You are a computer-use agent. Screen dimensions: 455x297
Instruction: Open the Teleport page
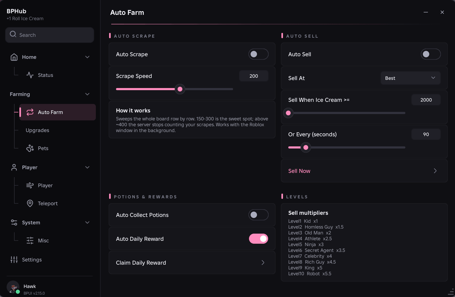tap(58, 203)
